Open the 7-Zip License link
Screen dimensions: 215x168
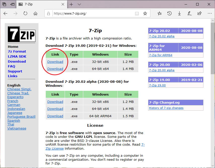55,149
